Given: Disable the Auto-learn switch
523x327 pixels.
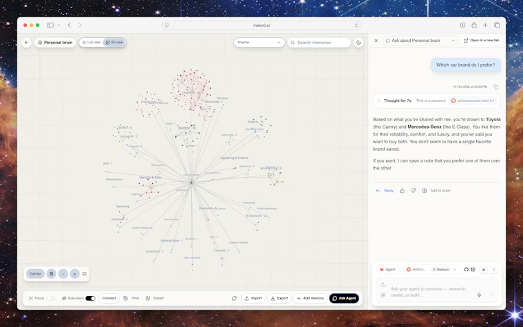Looking at the screenshot, I should (x=90, y=298).
